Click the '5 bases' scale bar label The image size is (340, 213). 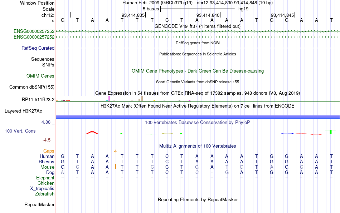151,9
